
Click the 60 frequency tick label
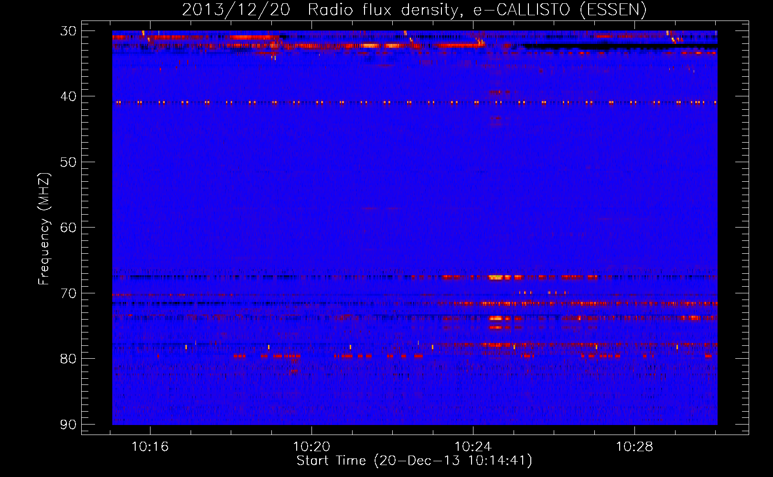pyautogui.click(x=68, y=228)
